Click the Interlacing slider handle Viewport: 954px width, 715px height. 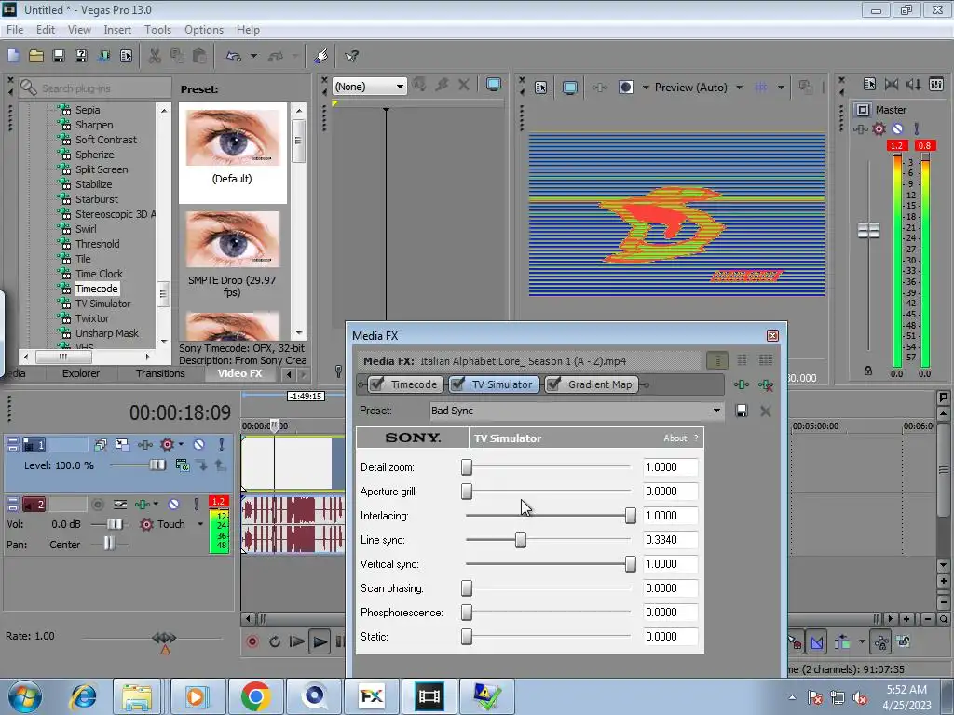[631, 516]
